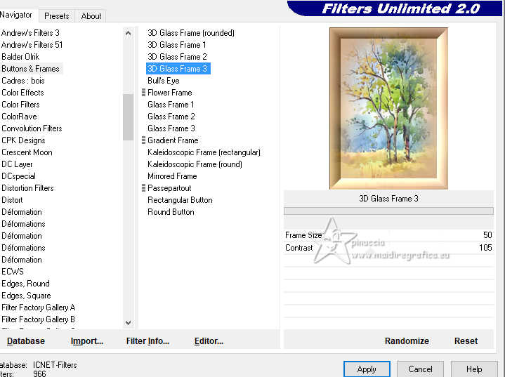Choose Round Button filter
Image resolution: width=505 pixels, height=377 pixels.
coord(171,212)
